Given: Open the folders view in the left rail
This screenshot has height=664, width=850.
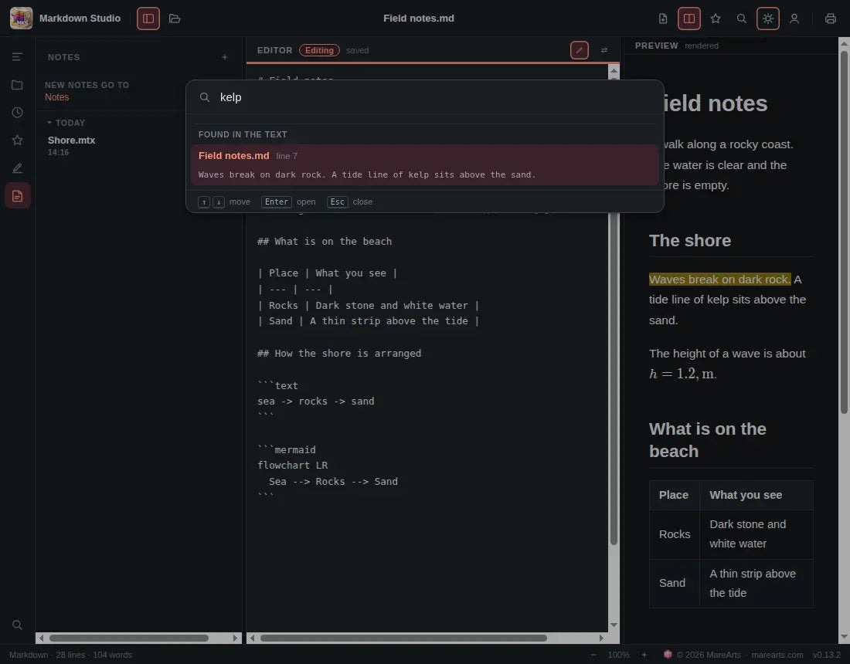Looking at the screenshot, I should pos(17,85).
